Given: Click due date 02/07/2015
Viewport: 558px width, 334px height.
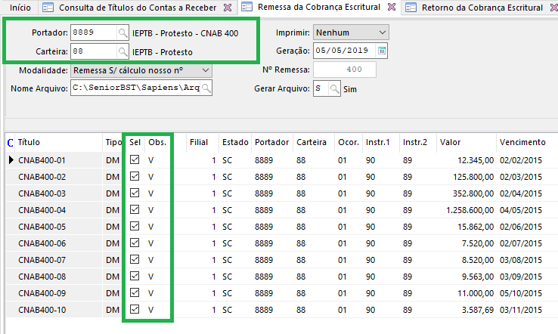Looking at the screenshot, I should pyautogui.click(x=521, y=243).
